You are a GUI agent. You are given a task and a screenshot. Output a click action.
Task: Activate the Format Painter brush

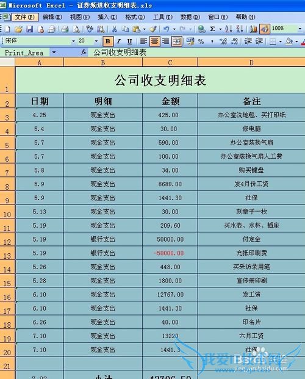pos(153,29)
